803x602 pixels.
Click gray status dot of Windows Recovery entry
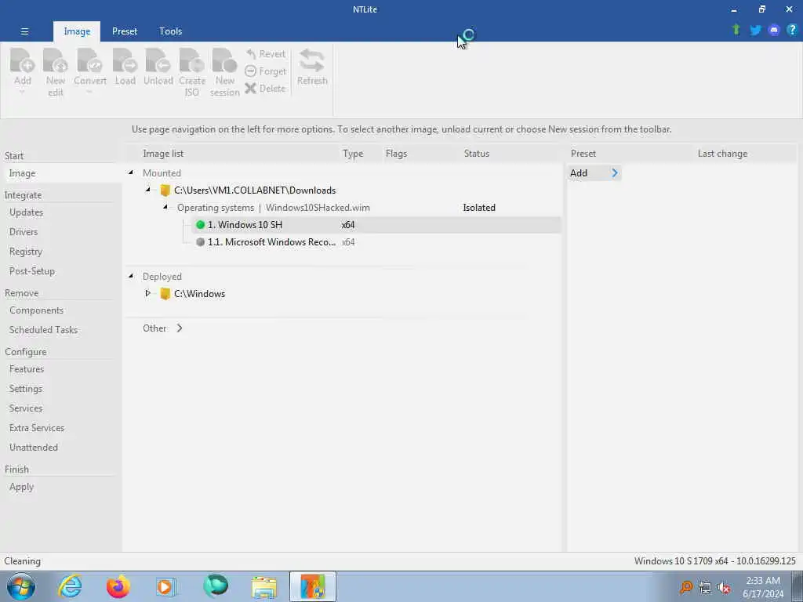pos(200,242)
